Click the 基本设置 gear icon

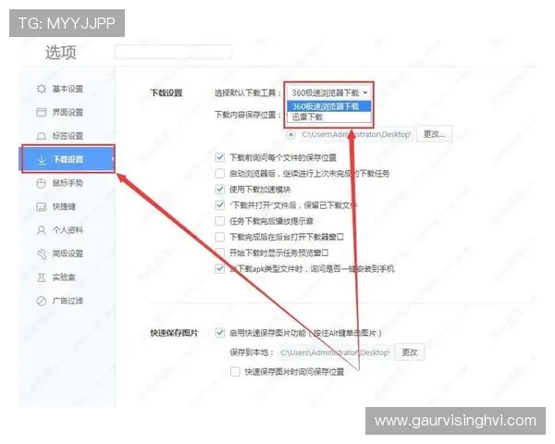(x=42, y=89)
